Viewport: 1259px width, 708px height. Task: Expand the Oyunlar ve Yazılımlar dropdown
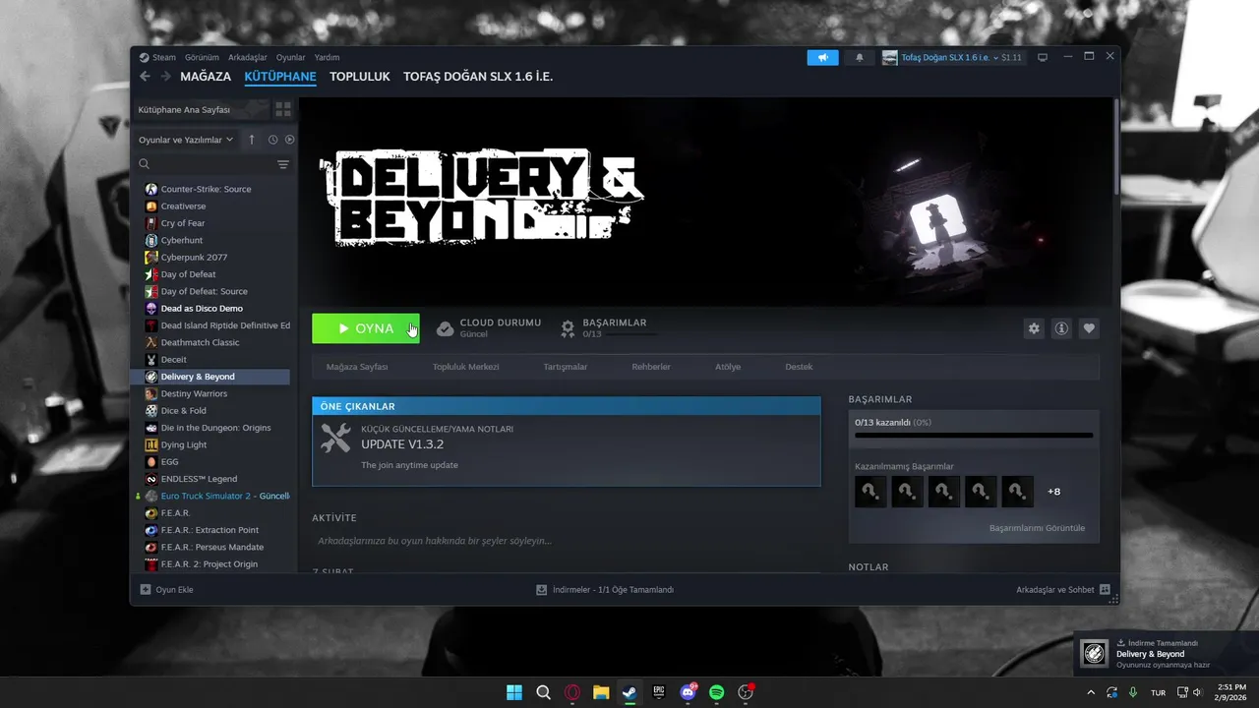pos(186,140)
